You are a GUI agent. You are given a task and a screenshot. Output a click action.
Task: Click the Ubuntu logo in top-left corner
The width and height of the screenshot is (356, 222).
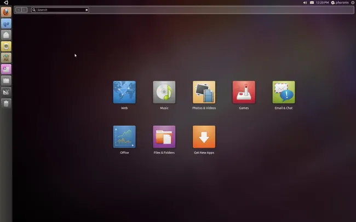6,3
